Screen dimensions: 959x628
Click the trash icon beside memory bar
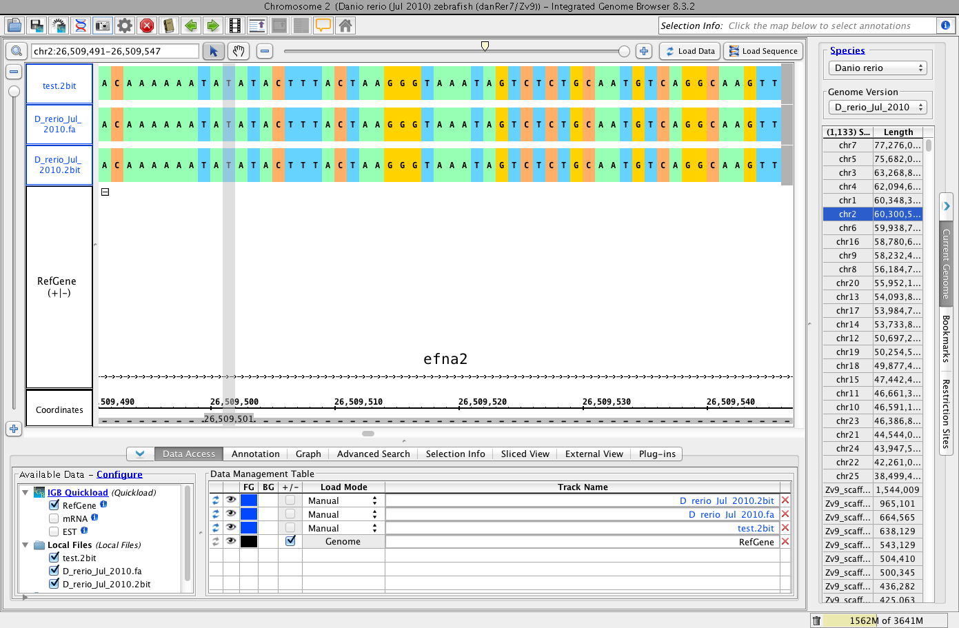click(816, 620)
